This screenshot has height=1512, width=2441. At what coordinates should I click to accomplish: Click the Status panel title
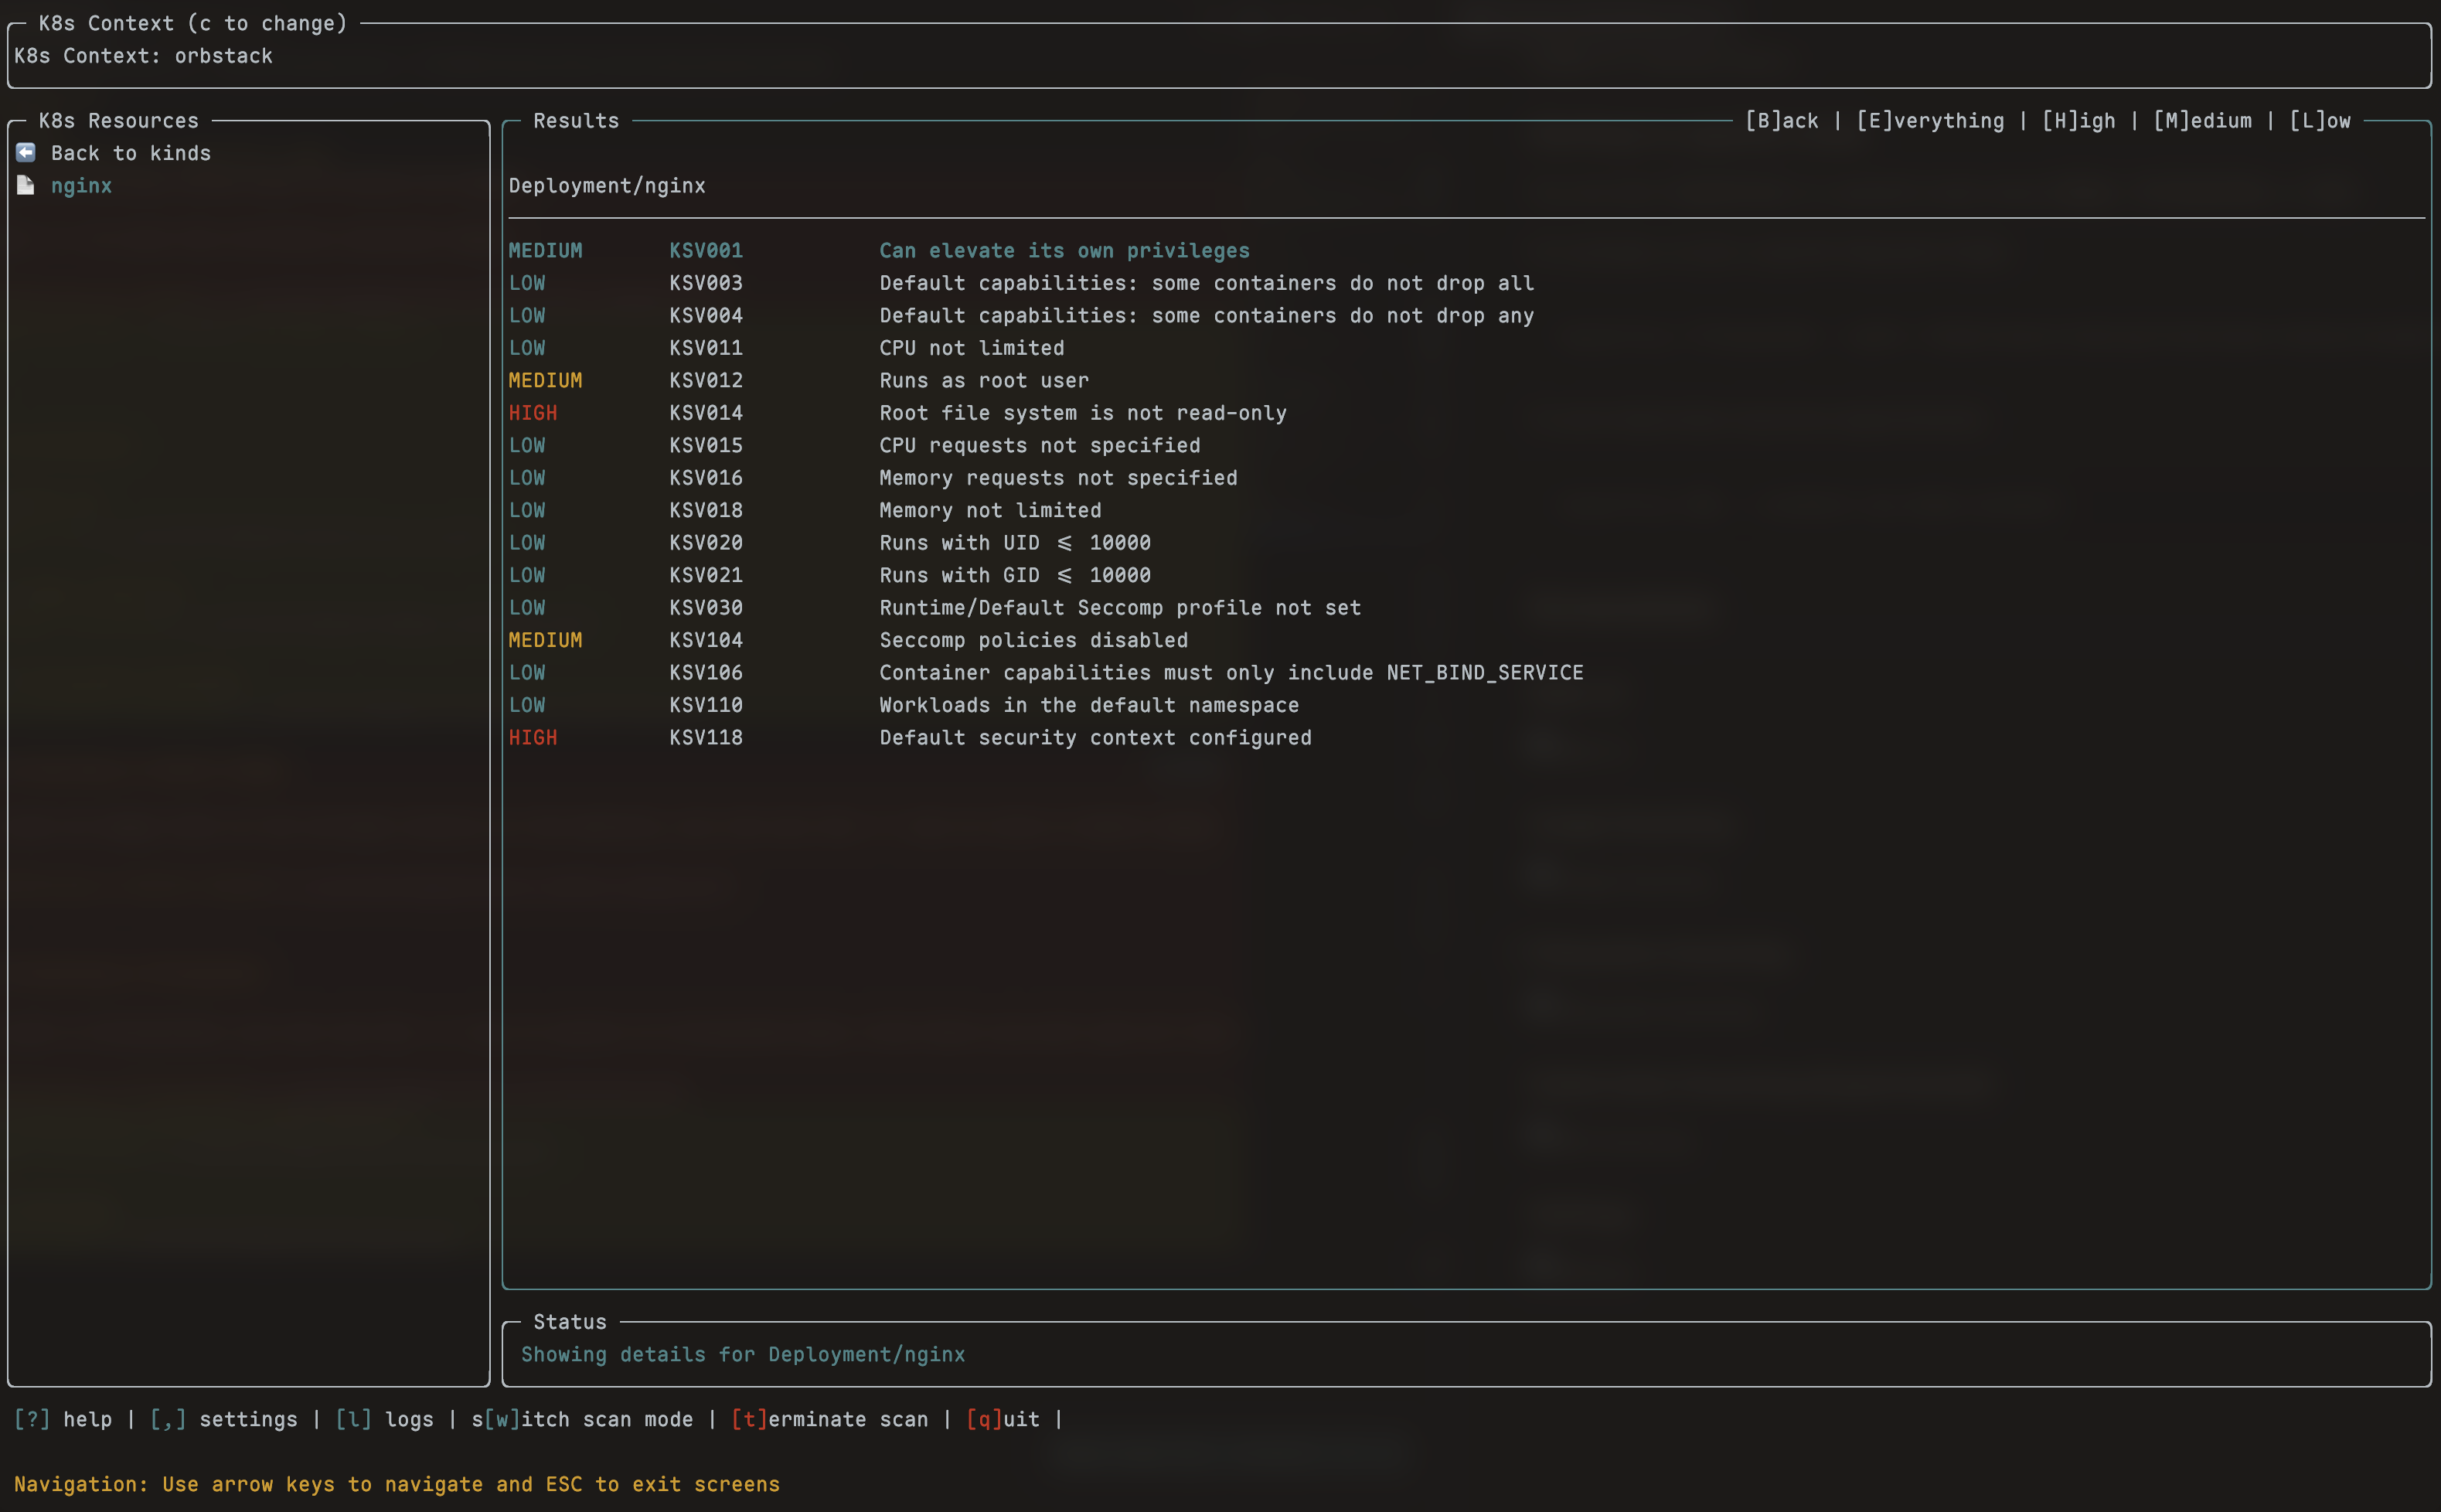point(570,1322)
